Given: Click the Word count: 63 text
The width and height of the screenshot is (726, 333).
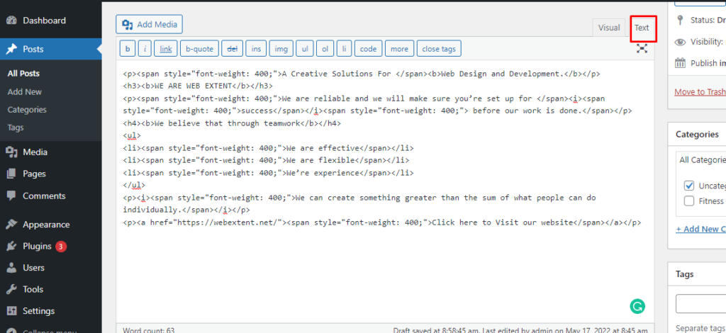Looking at the screenshot, I should pos(149,329).
